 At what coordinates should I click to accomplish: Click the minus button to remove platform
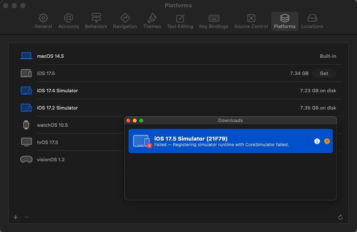coord(27,217)
